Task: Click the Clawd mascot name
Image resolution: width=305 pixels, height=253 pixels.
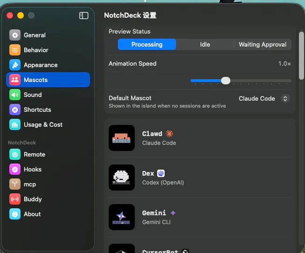Action: (152, 134)
